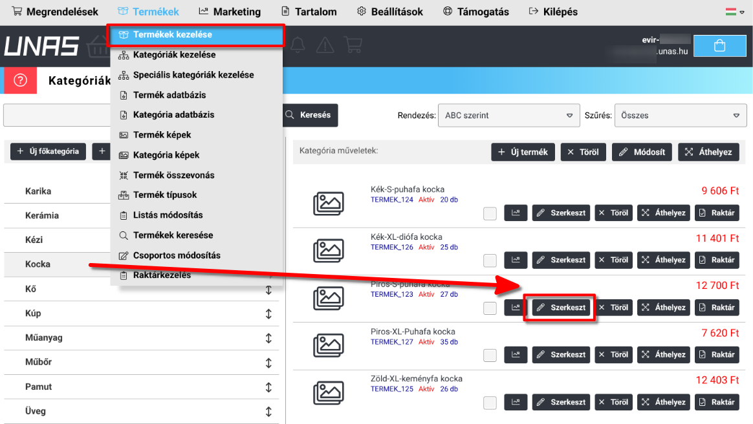
Task: Click the Új főkategória button
Action: click(48, 151)
